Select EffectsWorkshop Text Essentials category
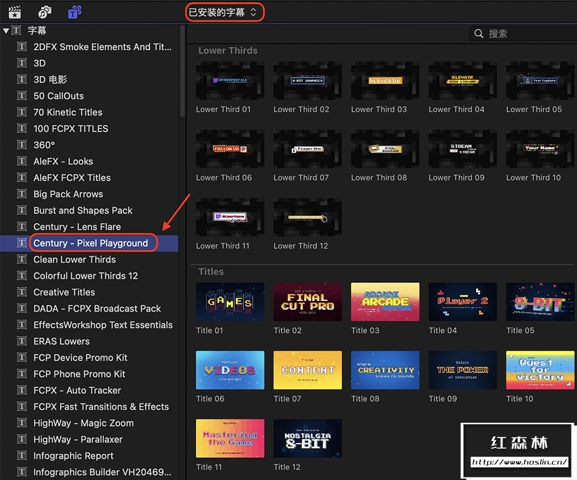This screenshot has width=577, height=480. 89,325
